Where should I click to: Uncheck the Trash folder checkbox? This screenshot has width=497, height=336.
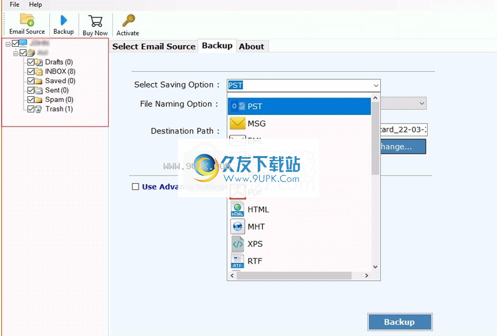[x=31, y=109]
